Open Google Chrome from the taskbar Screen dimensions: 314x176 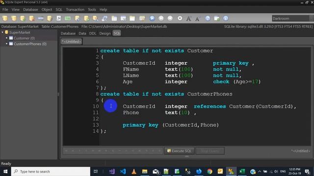[x=209, y=172]
